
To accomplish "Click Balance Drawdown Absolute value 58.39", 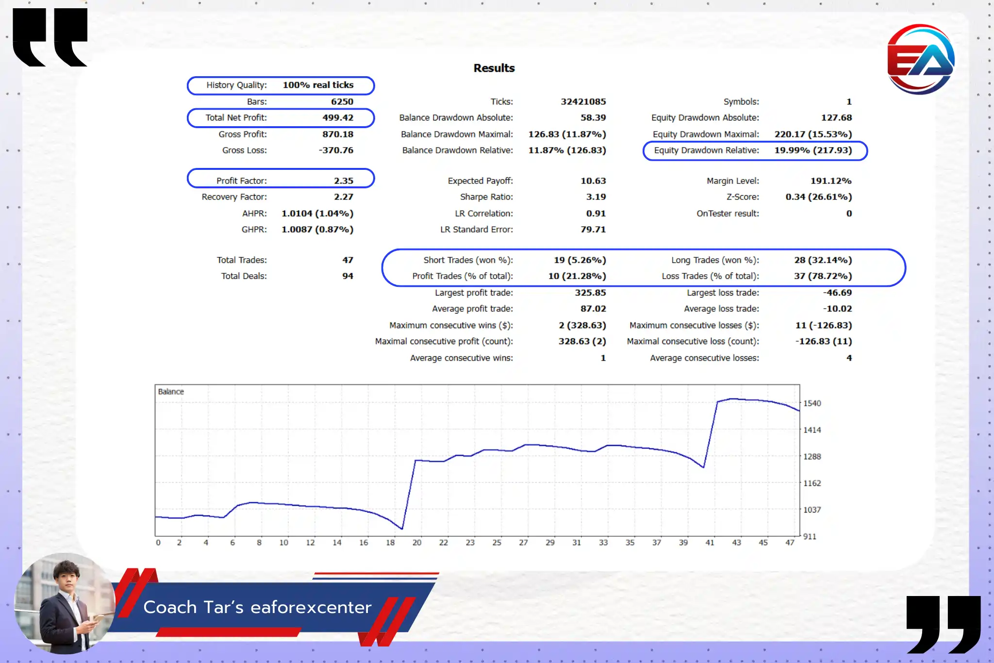I will pyautogui.click(x=593, y=117).
